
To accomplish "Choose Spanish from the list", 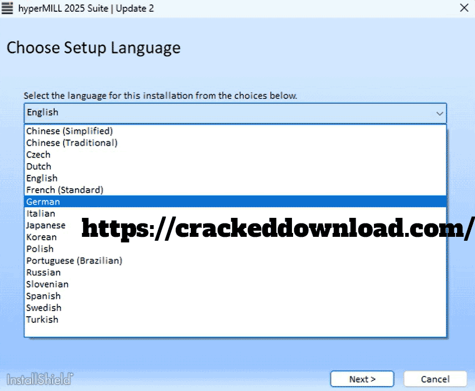I will tap(235, 296).
